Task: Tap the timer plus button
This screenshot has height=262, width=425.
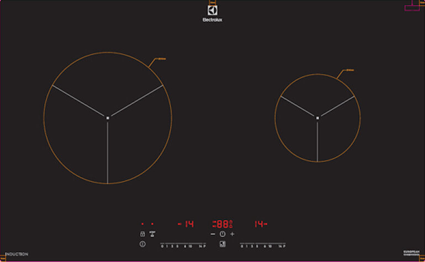Action: click(232, 234)
